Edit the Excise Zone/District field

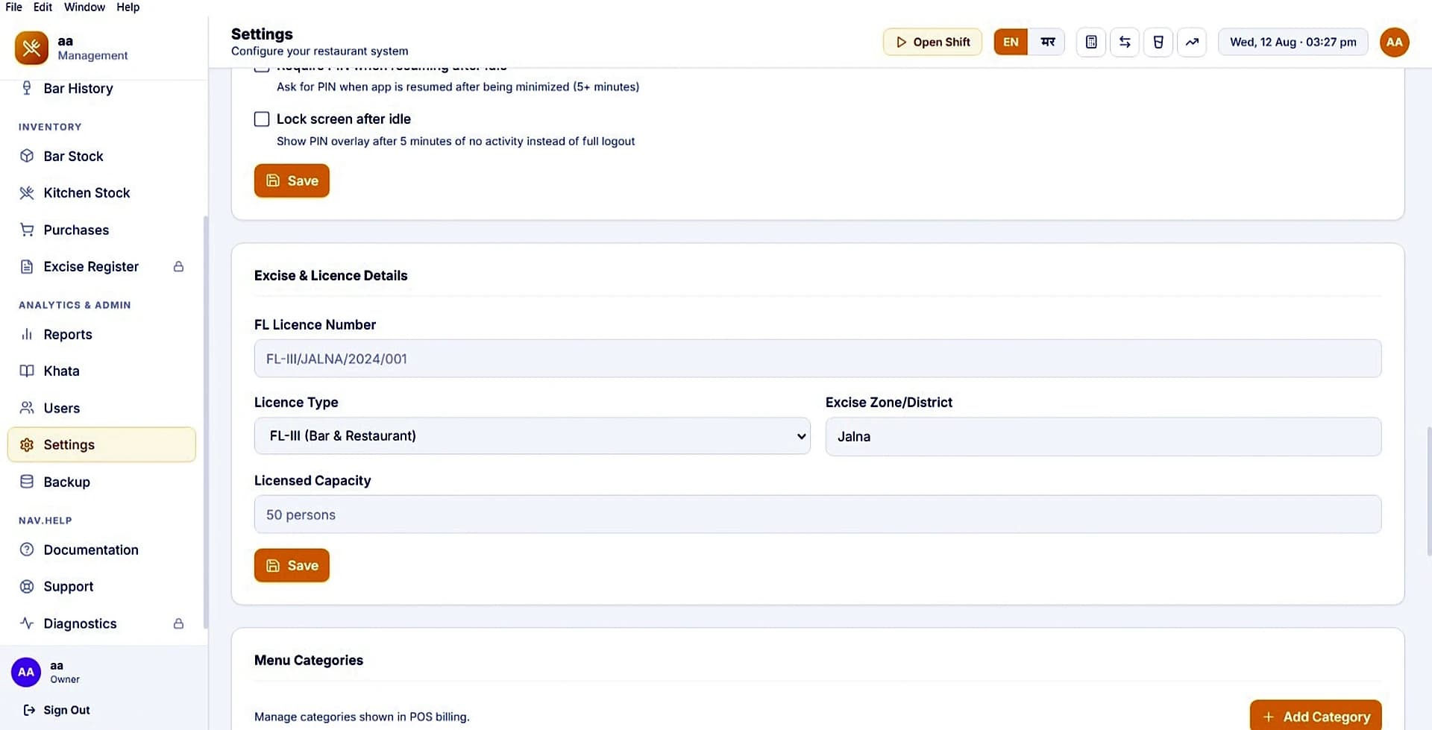tap(1103, 436)
